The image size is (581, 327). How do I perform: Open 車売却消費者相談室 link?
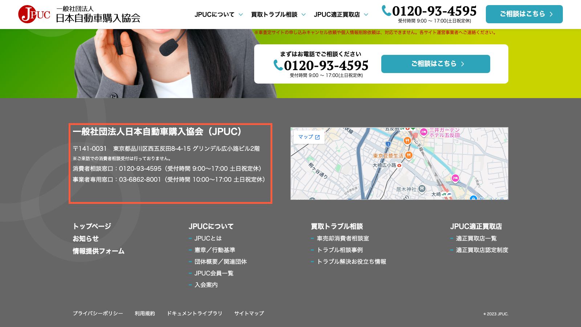click(x=343, y=238)
